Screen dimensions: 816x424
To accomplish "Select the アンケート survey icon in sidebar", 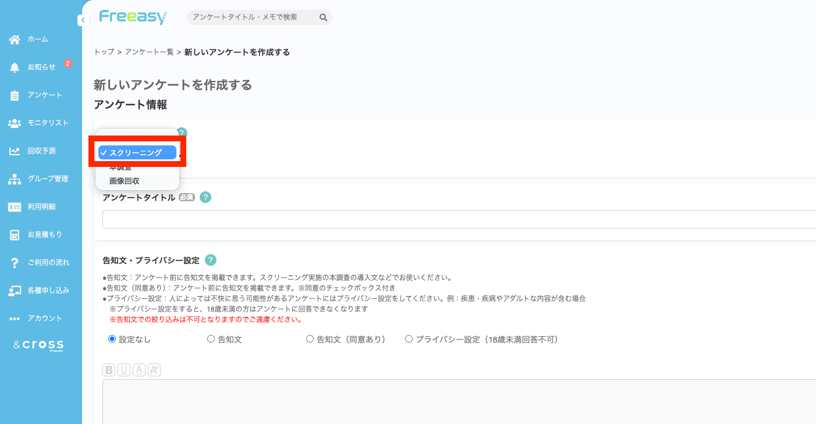I will 14,95.
